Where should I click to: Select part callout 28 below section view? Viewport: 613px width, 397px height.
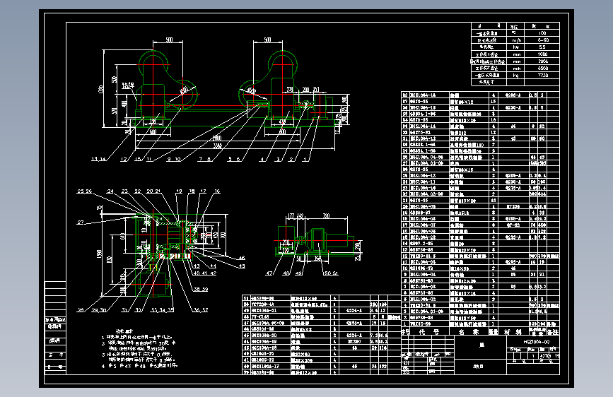click(80, 310)
